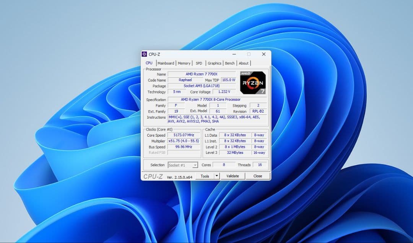This screenshot has width=413, height=243.
Task: Open the Memory tab
Action: pos(184,63)
